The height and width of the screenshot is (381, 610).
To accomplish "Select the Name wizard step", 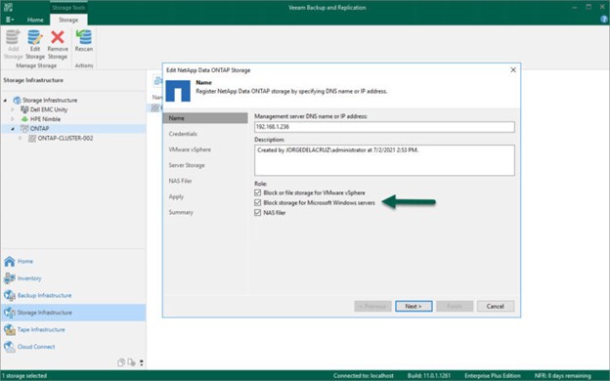I will point(205,118).
